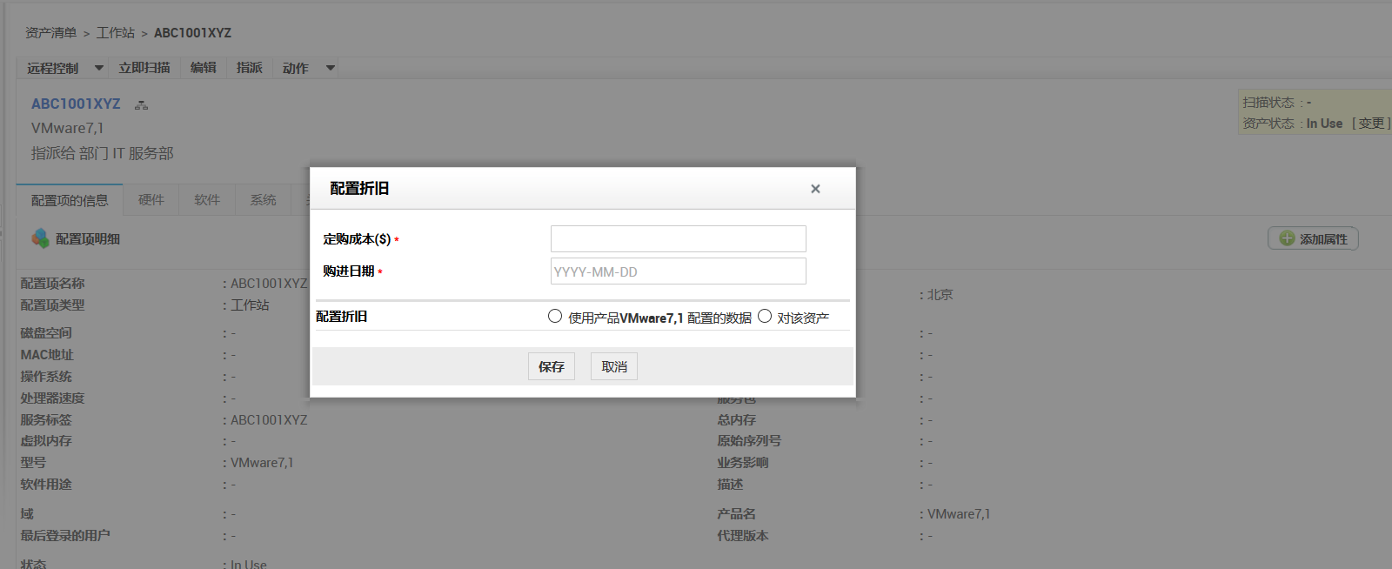The height and width of the screenshot is (569, 1392).
Task: Open 工作站 breadcrumb link
Action: coord(116,33)
